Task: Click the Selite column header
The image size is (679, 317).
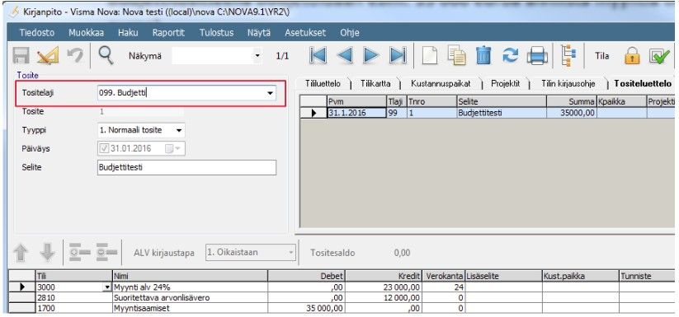Action: (x=502, y=101)
